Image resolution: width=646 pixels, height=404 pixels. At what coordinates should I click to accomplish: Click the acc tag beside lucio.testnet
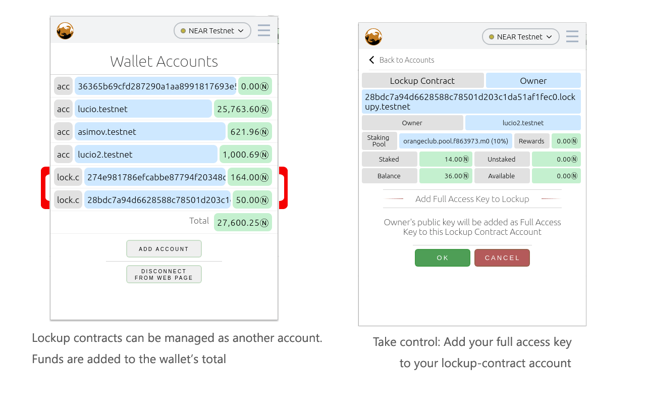tap(64, 109)
